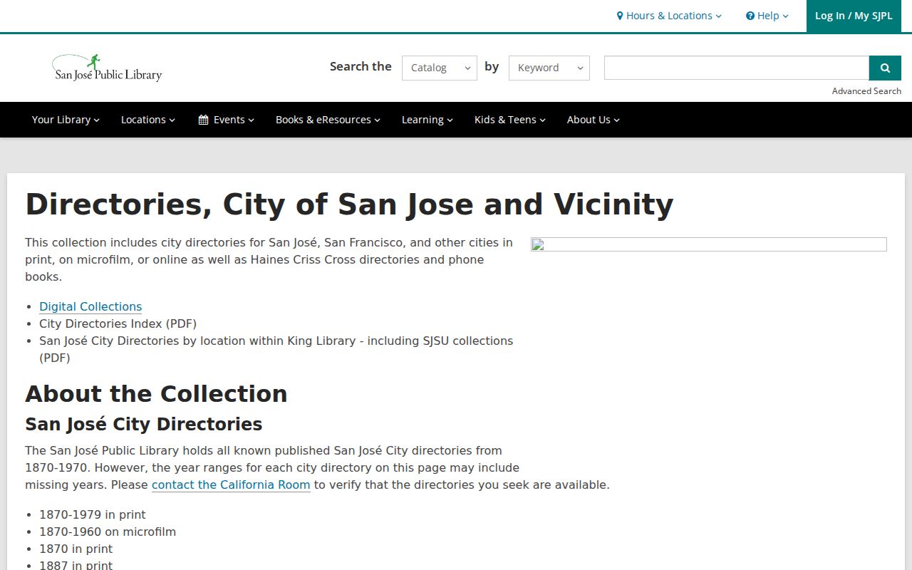Viewport: 912px width, 570px height.
Task: Click the San José City Directories heading
Action: tap(144, 424)
